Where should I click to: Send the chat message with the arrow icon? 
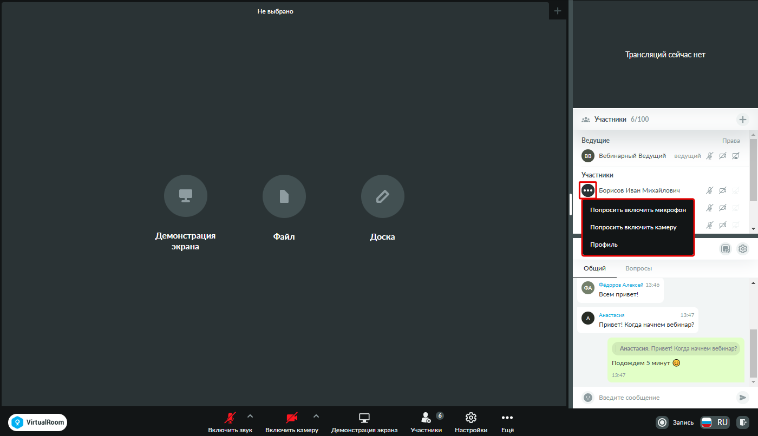coord(742,398)
